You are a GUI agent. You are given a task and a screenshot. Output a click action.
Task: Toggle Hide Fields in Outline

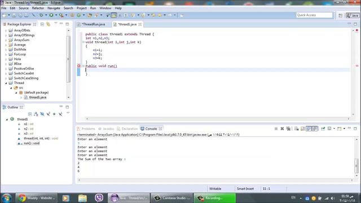42,114
